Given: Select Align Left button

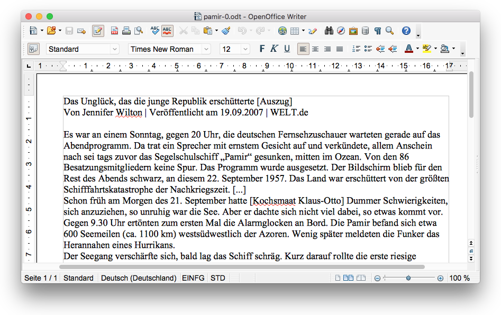Looking at the screenshot, I should pos(303,49).
